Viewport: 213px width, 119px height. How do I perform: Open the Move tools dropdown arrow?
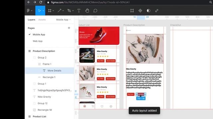[43, 11]
